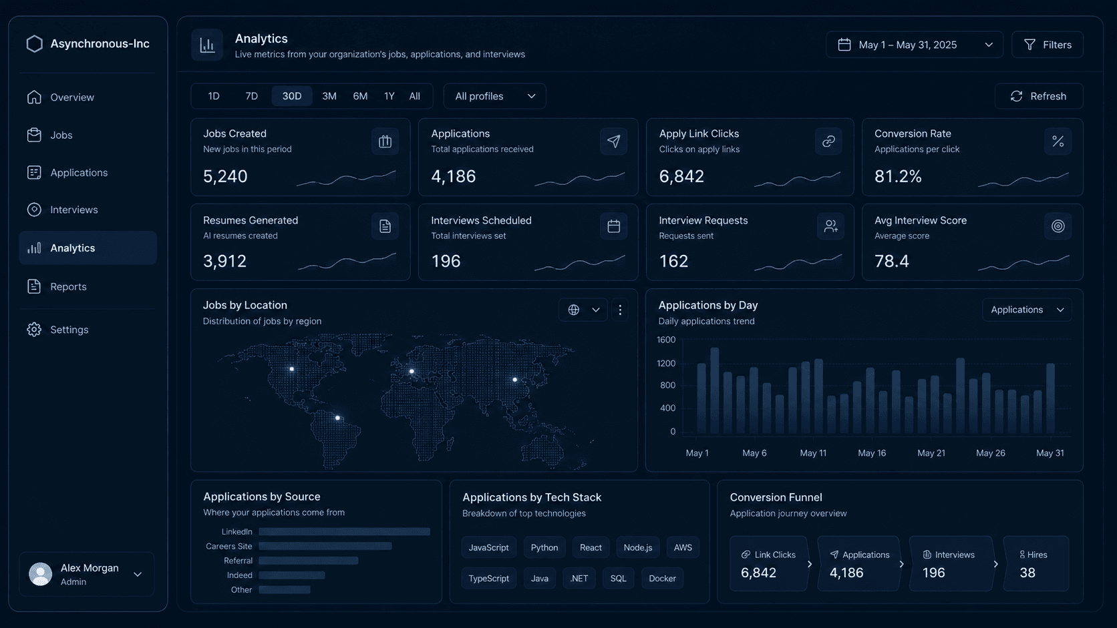Click the Interviews Scheduled calendar icon

coord(613,226)
